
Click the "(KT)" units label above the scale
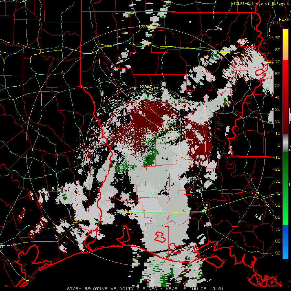276,22
